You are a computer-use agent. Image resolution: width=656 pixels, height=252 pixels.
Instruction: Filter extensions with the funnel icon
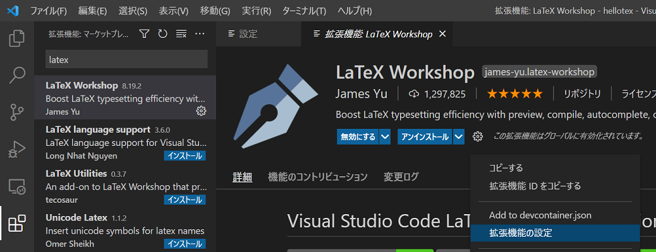(144, 34)
